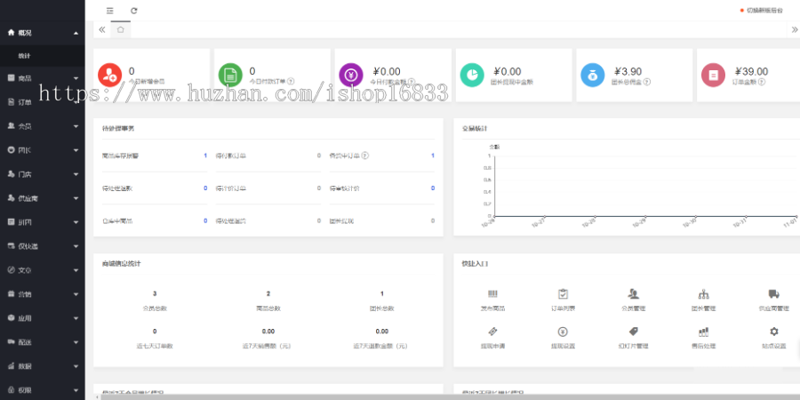Expand the 仅快递 (express only) sidebar menu
This screenshot has width=800, height=400.
tap(43, 246)
